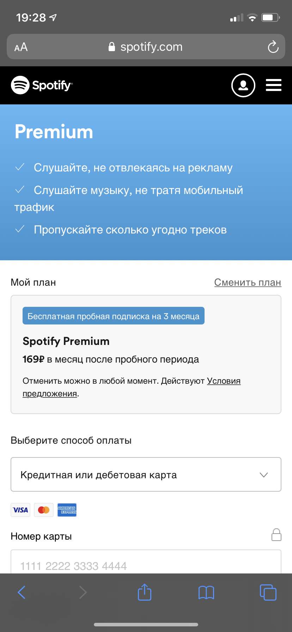Click the free 3-month trial badge
Viewport: 292px width, 632px height.
coord(114,316)
